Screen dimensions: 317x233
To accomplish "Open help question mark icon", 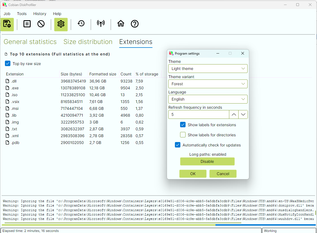I will 135,24.
